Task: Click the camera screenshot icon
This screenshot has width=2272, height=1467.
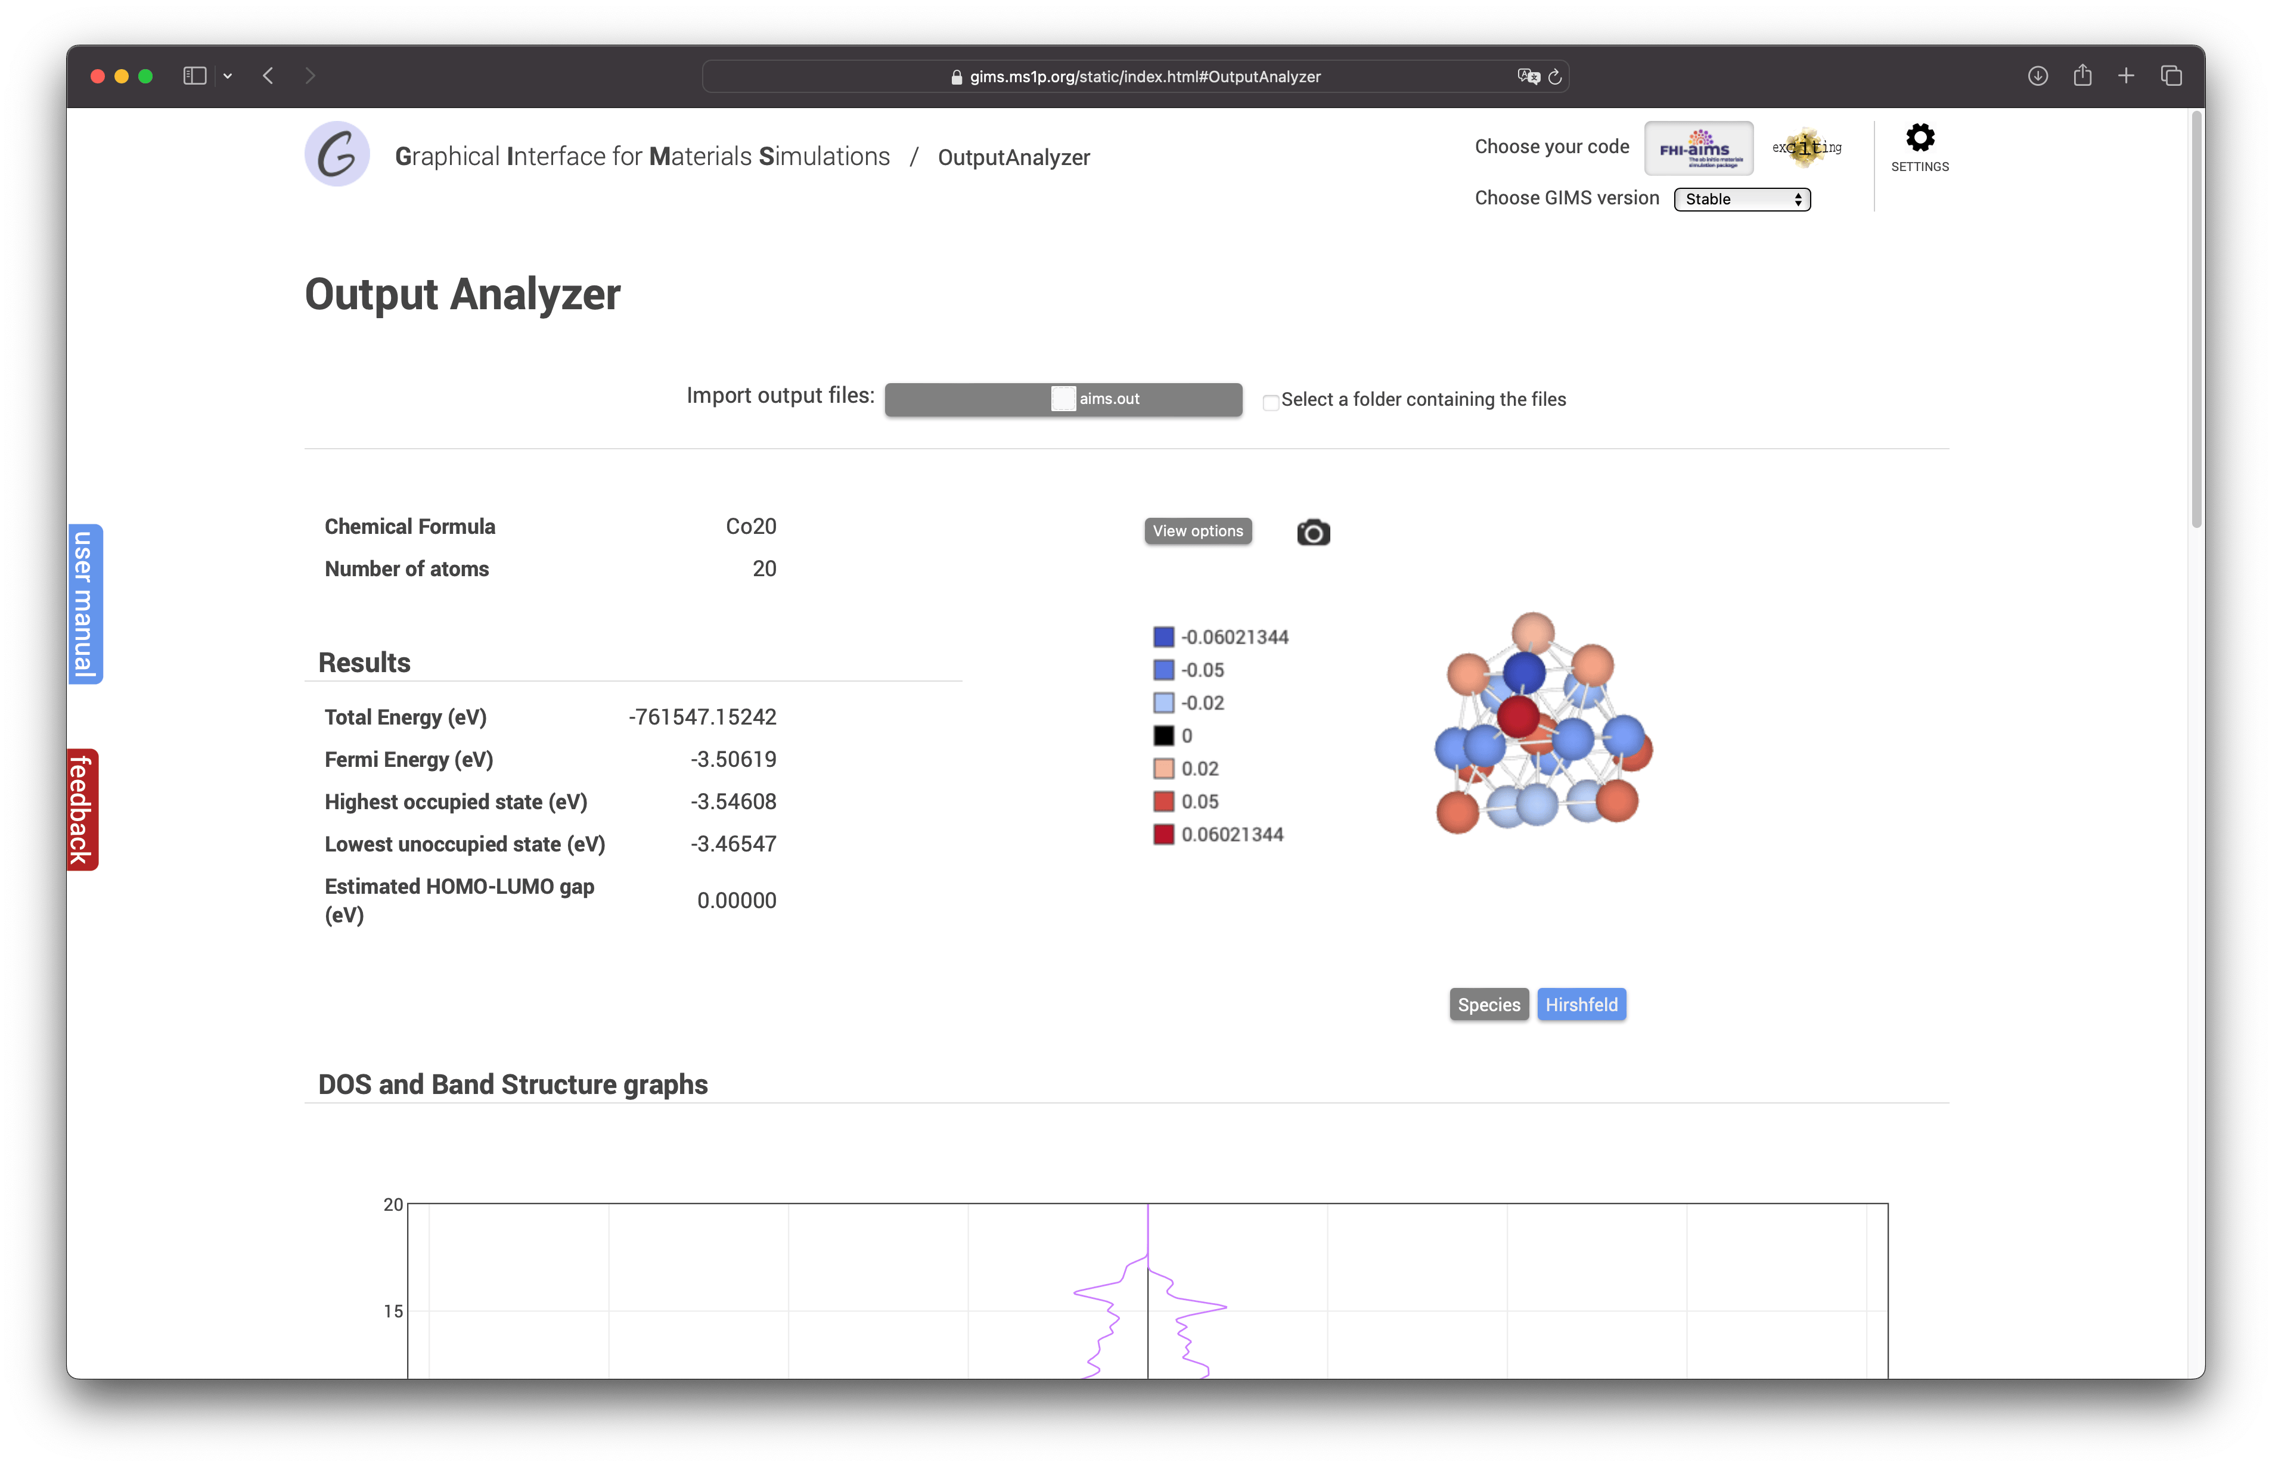Action: [1312, 533]
